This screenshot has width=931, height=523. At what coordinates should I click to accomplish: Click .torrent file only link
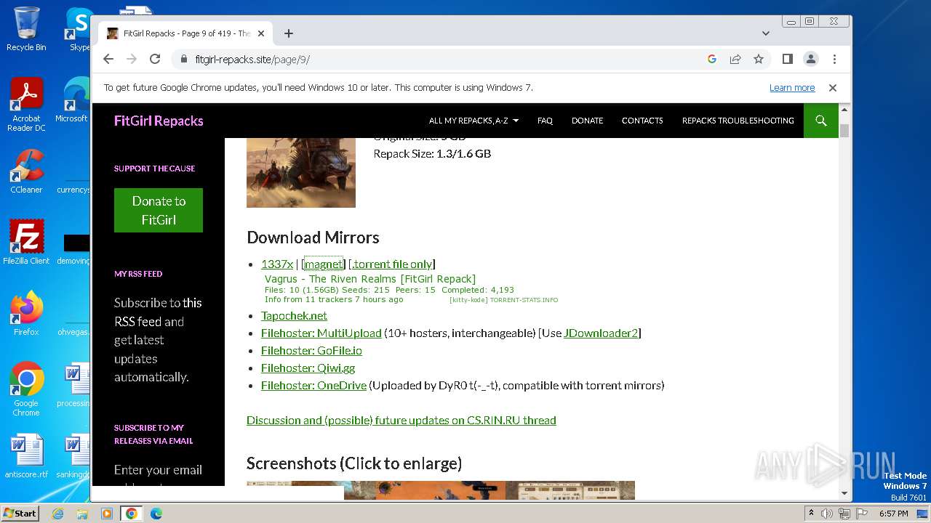(x=392, y=264)
